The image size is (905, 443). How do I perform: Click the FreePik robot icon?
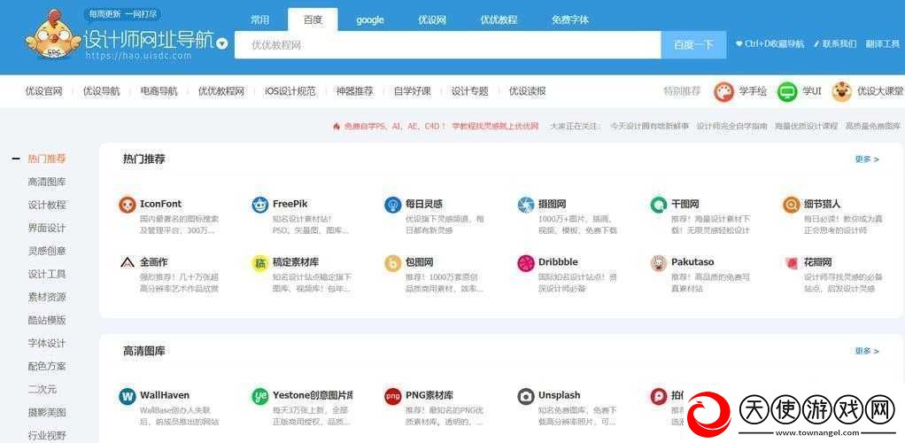click(x=260, y=205)
